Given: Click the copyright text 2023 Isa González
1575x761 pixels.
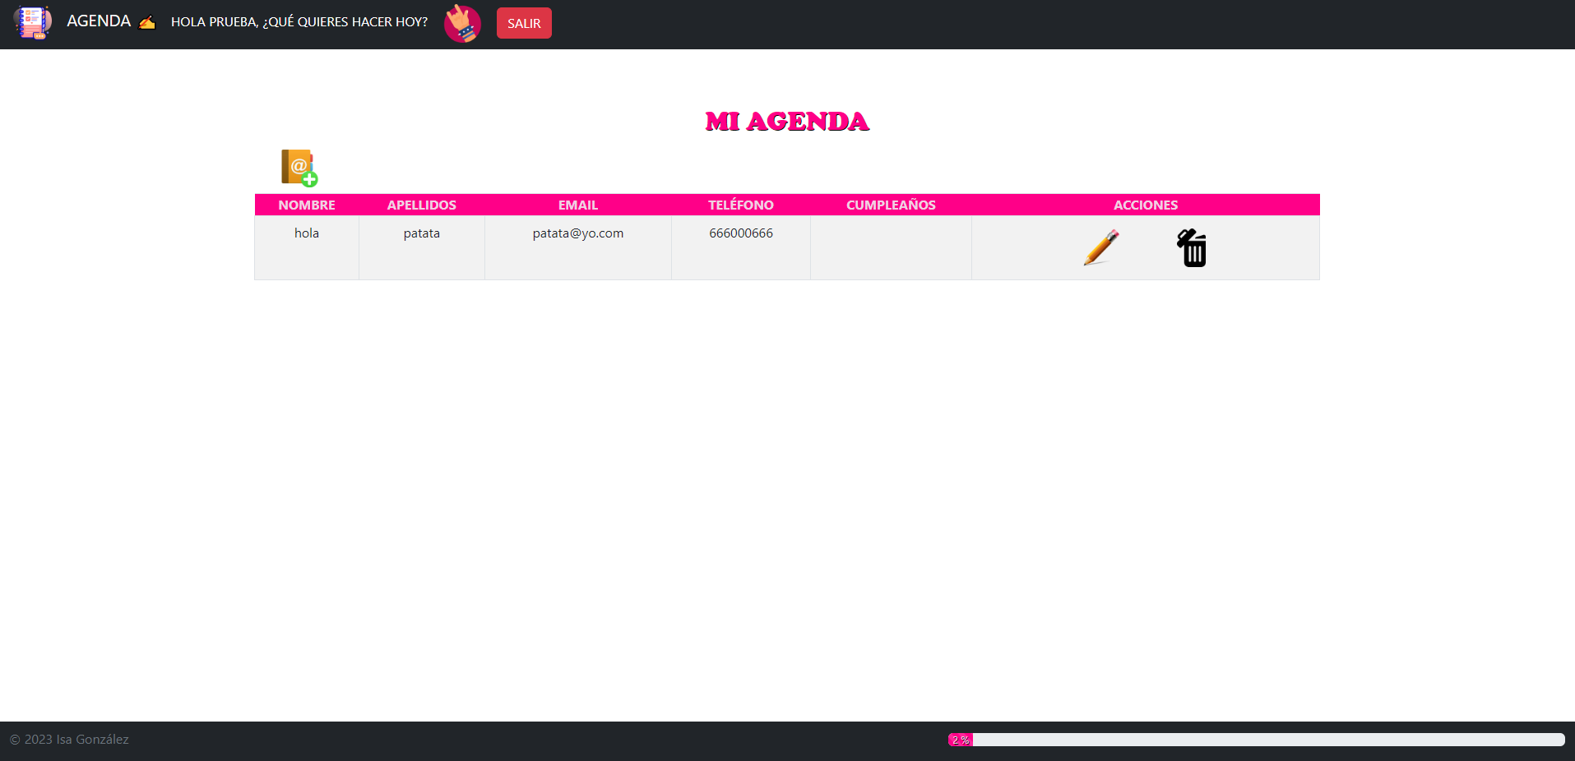Looking at the screenshot, I should point(70,739).
